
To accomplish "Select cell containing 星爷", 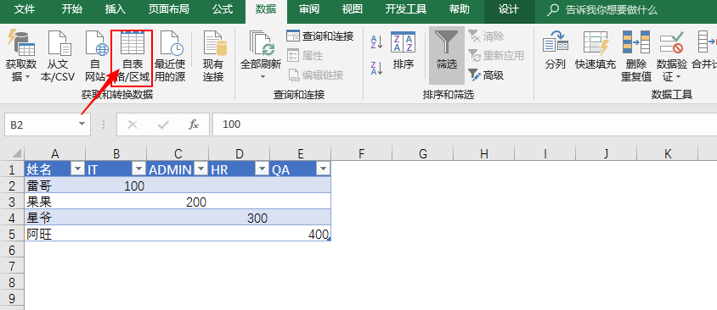I will (55, 218).
